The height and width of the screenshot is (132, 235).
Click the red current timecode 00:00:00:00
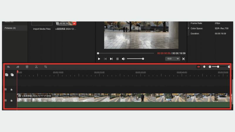(164, 53)
